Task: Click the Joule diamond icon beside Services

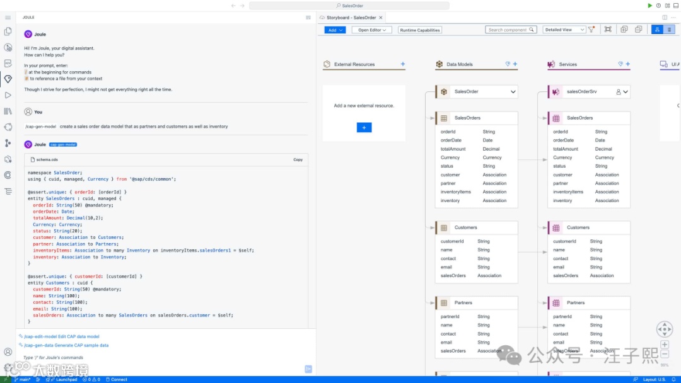Action: tap(620, 64)
